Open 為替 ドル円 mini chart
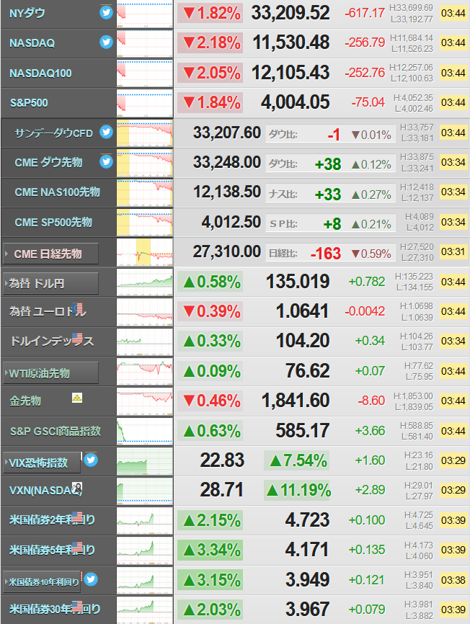The height and width of the screenshot is (624, 470). [x=145, y=282]
